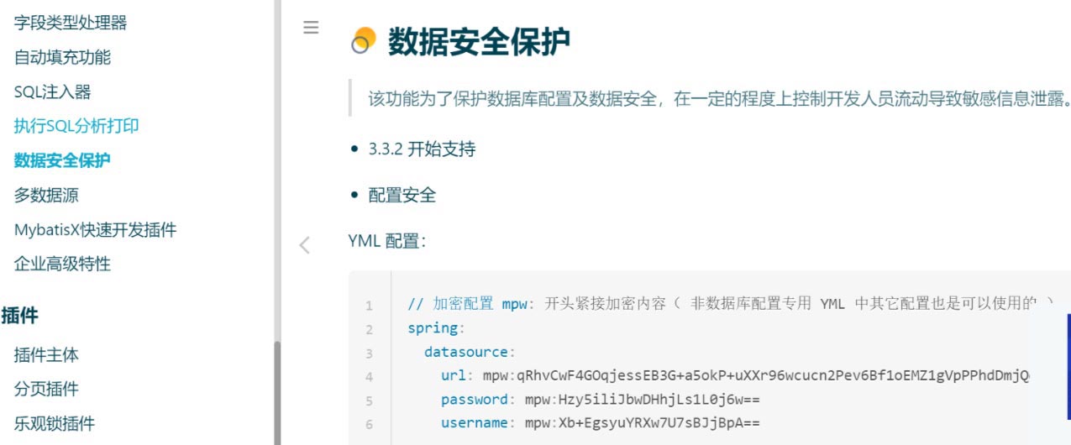Collapse the page with the left chevron arrow
This screenshot has height=445, width=1071.
click(305, 245)
